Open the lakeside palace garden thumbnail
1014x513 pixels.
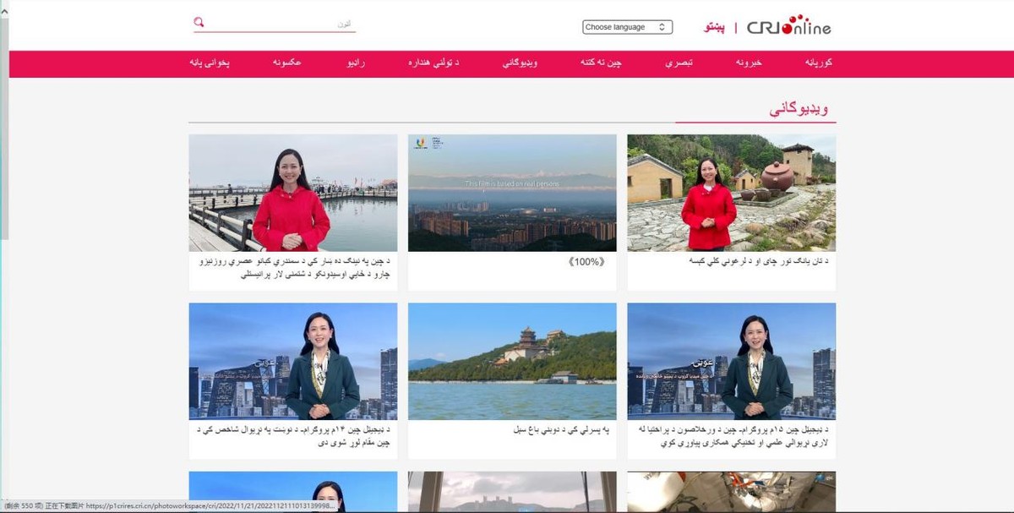click(512, 362)
